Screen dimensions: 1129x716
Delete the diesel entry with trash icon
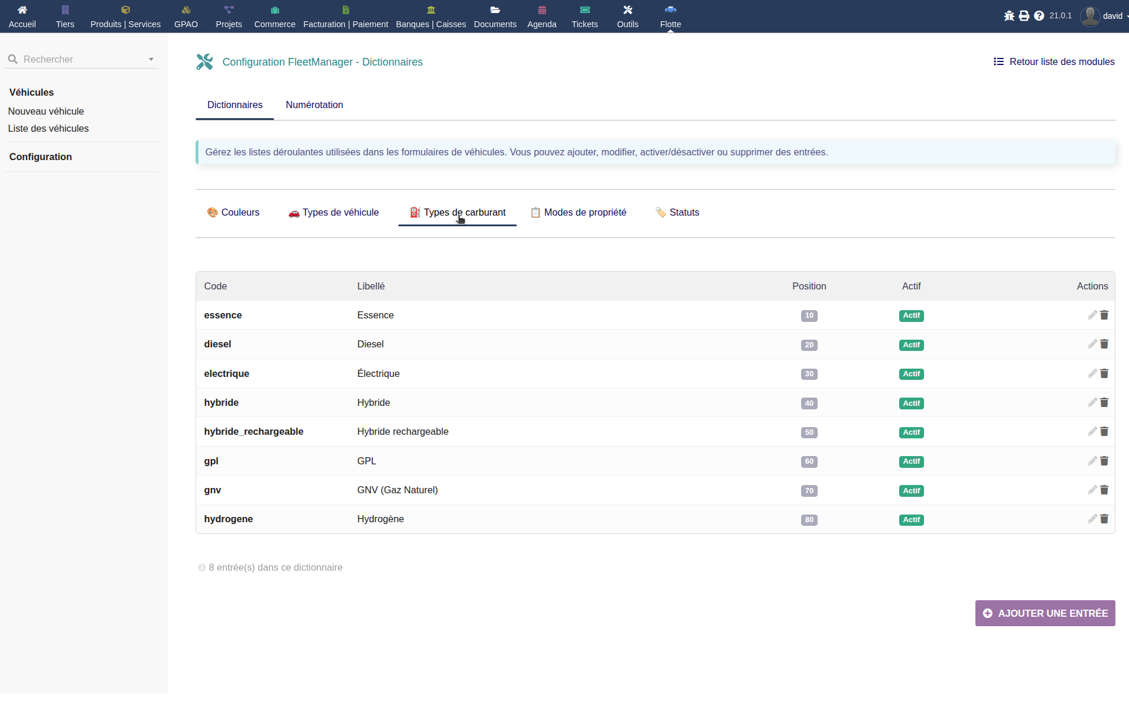(1104, 344)
